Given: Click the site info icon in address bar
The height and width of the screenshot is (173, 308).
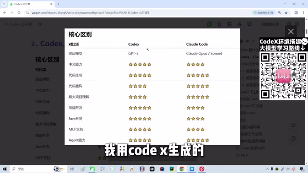Looking at the screenshot, I should coord(27,12).
